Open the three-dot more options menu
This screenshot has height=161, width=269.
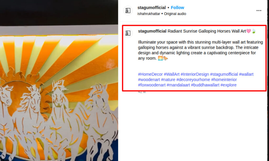tap(259, 10)
